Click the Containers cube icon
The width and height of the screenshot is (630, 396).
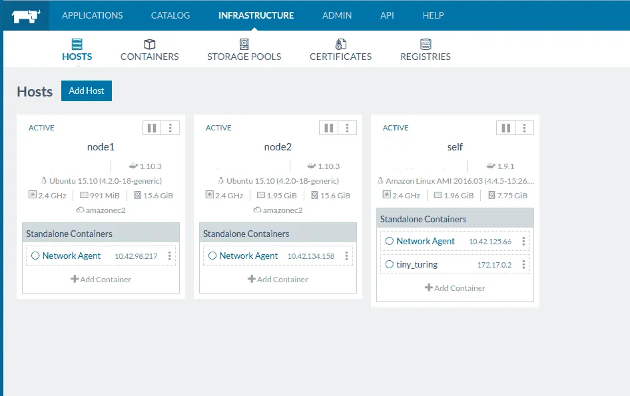pyautogui.click(x=149, y=45)
